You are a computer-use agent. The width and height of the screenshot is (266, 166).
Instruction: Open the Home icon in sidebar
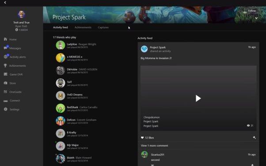click(x=5, y=39)
